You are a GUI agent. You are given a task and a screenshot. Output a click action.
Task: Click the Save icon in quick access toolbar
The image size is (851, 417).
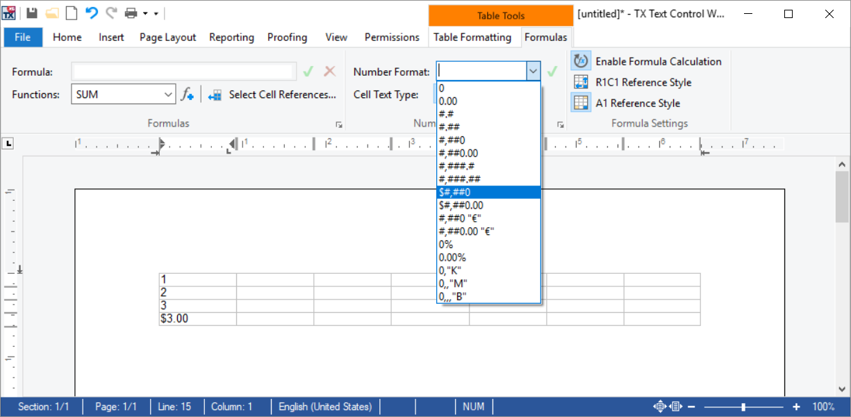32,13
